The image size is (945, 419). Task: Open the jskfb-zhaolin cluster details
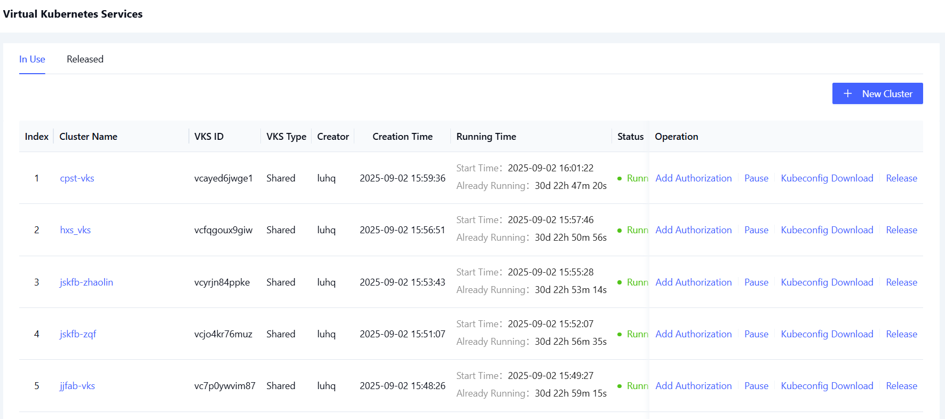(x=86, y=282)
